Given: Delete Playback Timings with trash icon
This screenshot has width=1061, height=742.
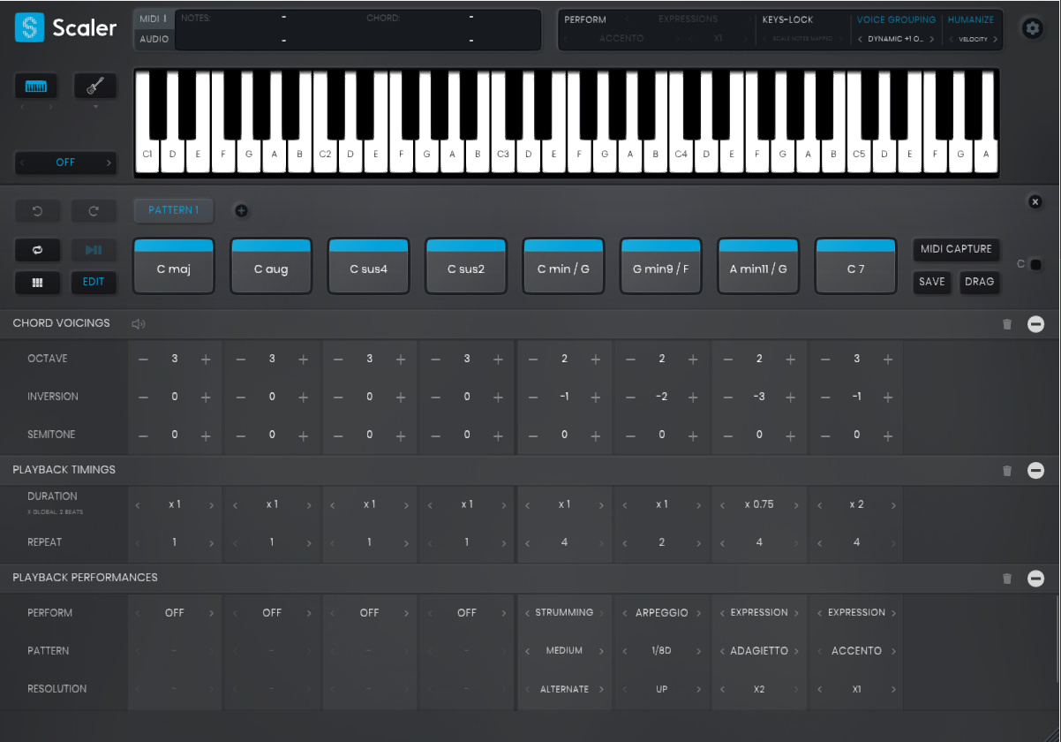Looking at the screenshot, I should [1007, 471].
